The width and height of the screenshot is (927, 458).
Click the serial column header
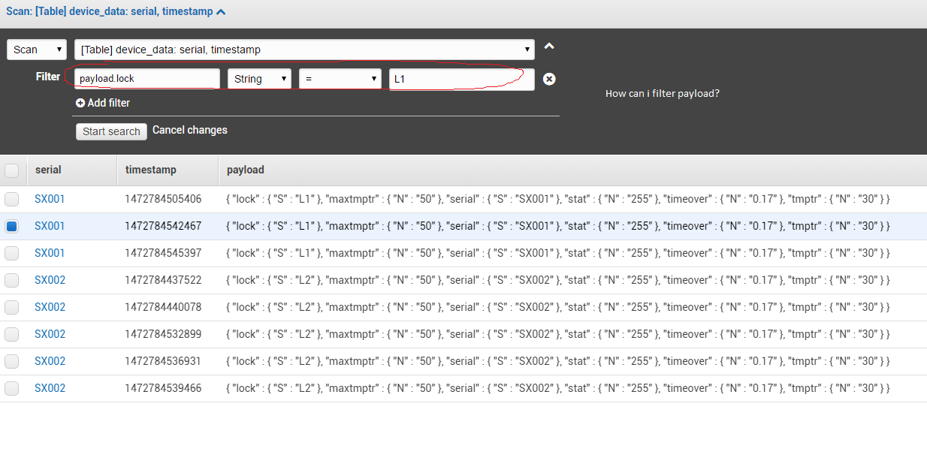tap(47, 170)
